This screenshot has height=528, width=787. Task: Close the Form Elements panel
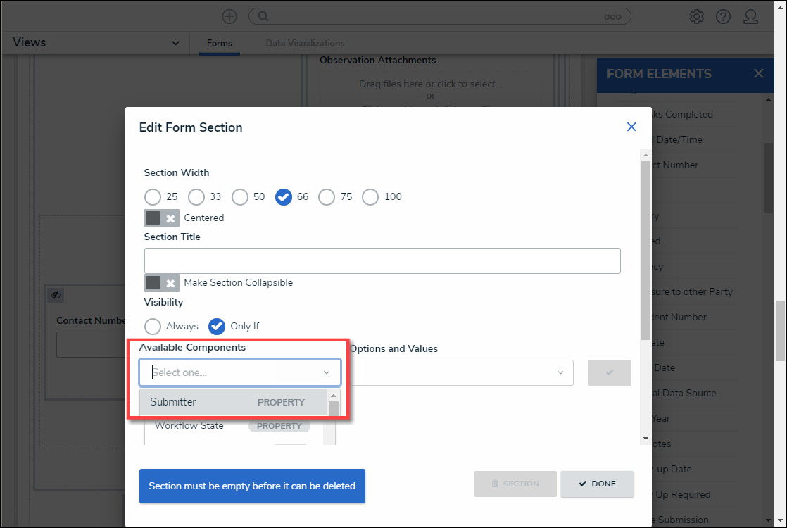(x=758, y=74)
